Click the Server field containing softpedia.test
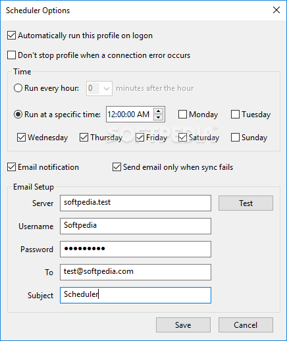The width and height of the screenshot is (287, 341). 136,203
